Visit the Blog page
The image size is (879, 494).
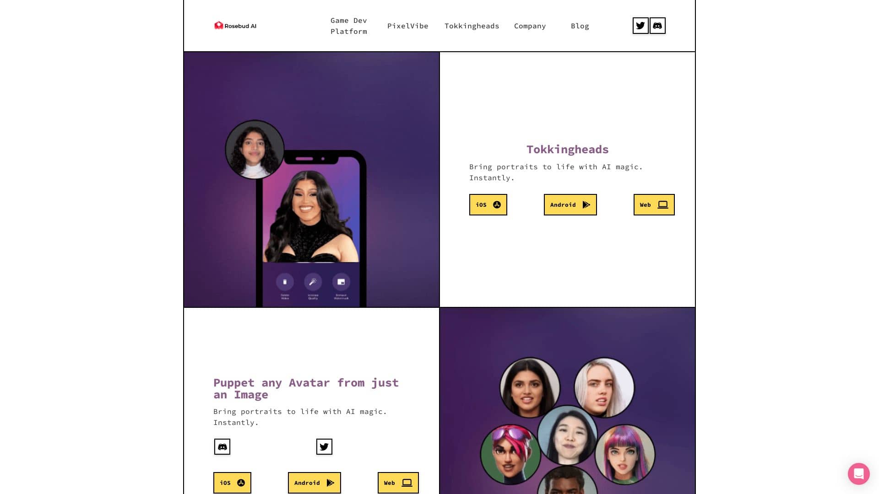click(x=580, y=26)
